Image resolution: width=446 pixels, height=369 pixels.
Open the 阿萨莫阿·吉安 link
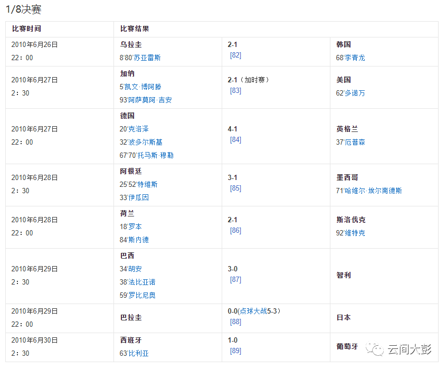[150, 100]
